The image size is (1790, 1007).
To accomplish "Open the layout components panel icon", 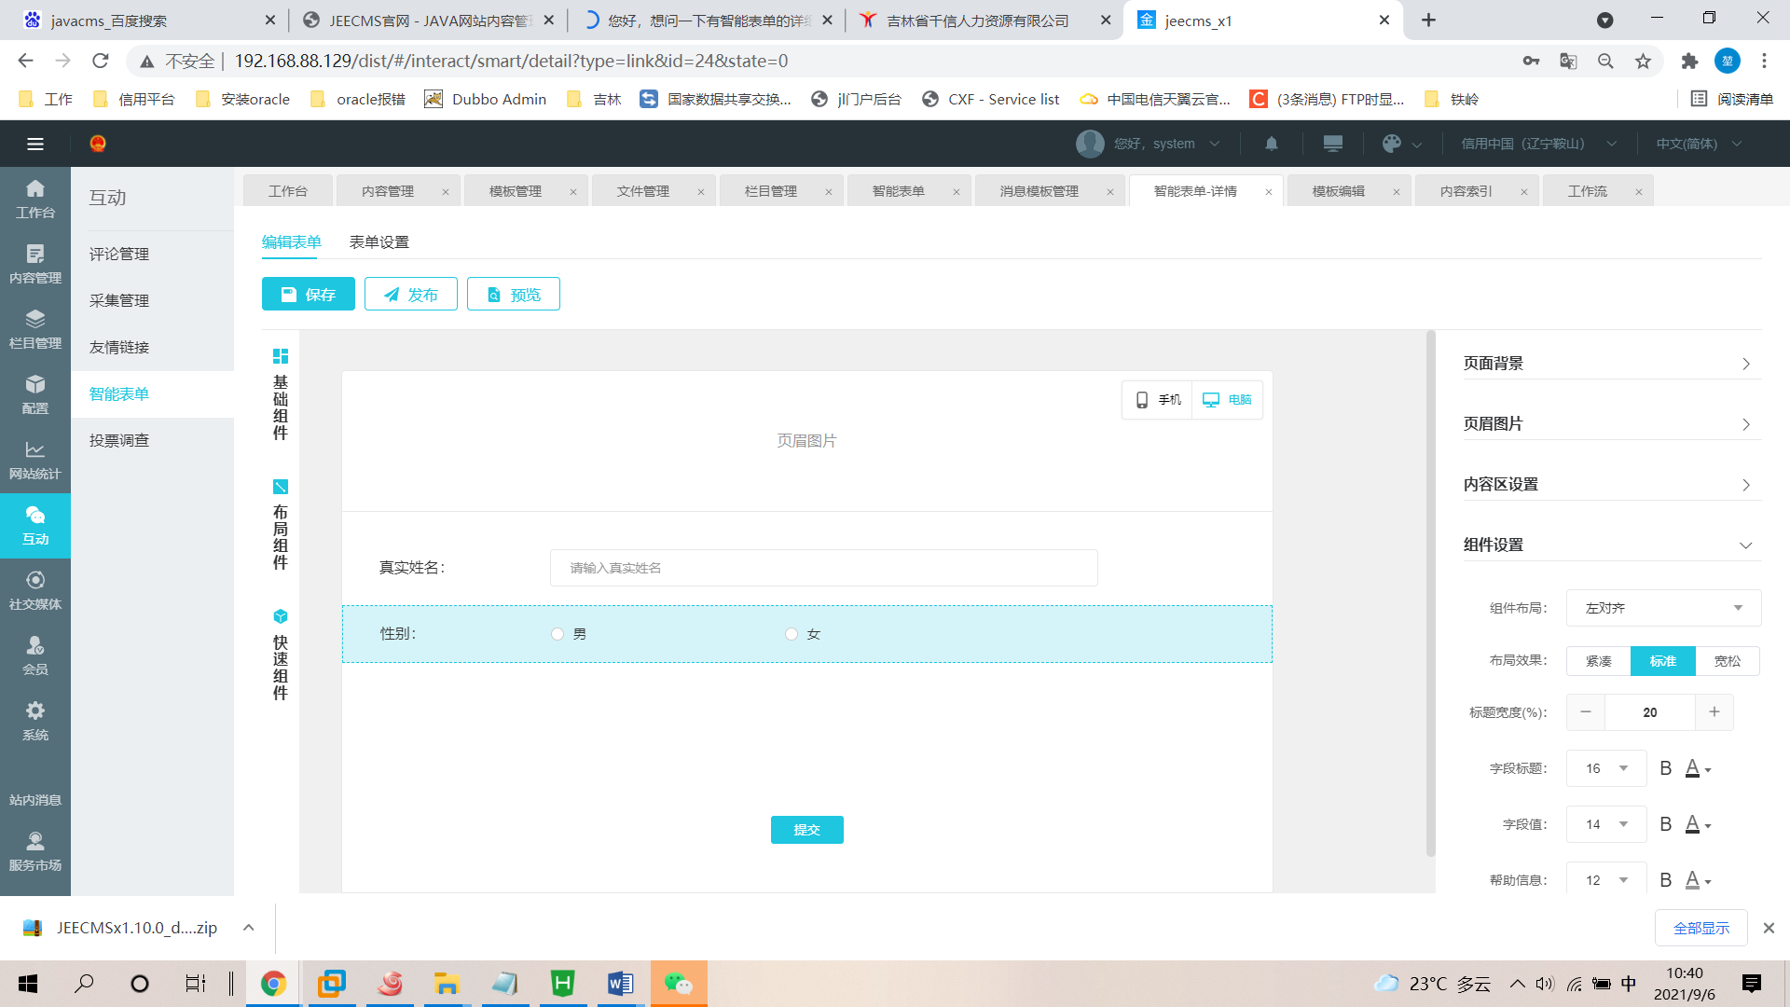I will (x=281, y=487).
